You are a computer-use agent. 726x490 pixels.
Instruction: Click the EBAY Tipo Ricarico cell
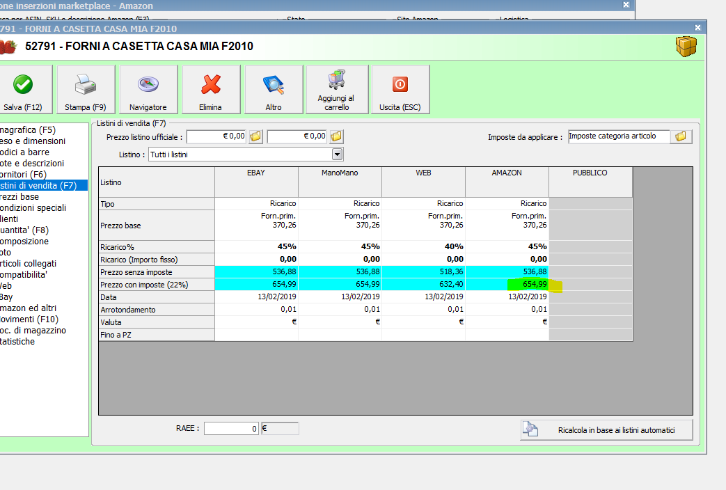pos(256,204)
